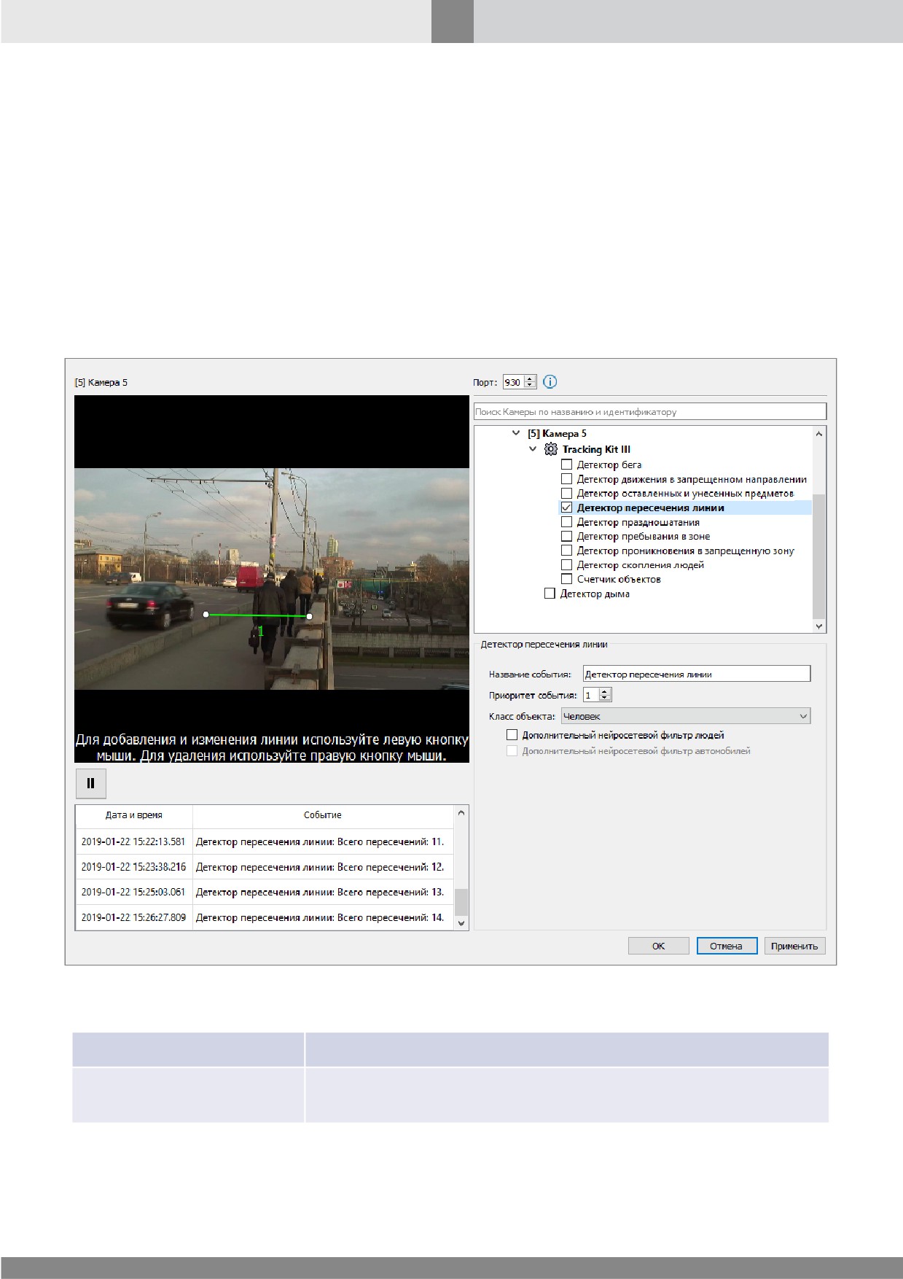Toggle Дополнительный нейросетевой фильтр людей checkbox
The height and width of the screenshot is (1279, 903).
pos(512,735)
